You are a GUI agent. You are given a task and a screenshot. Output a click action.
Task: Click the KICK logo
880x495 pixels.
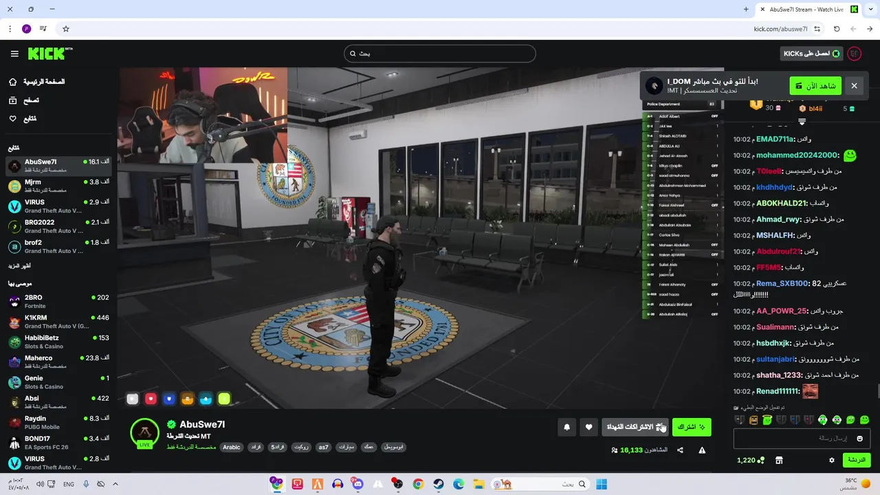(x=50, y=54)
